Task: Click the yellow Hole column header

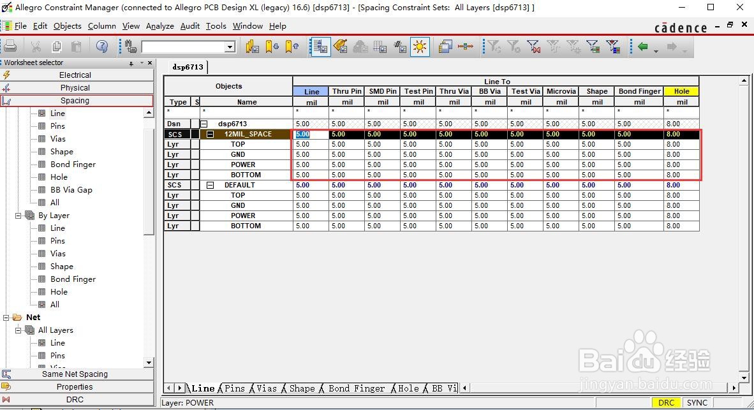Action: 681,91
